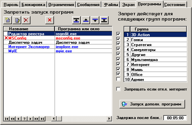
Task: Uncheck the Другие group checkbox
Action: pyautogui.click(x=118, y=54)
